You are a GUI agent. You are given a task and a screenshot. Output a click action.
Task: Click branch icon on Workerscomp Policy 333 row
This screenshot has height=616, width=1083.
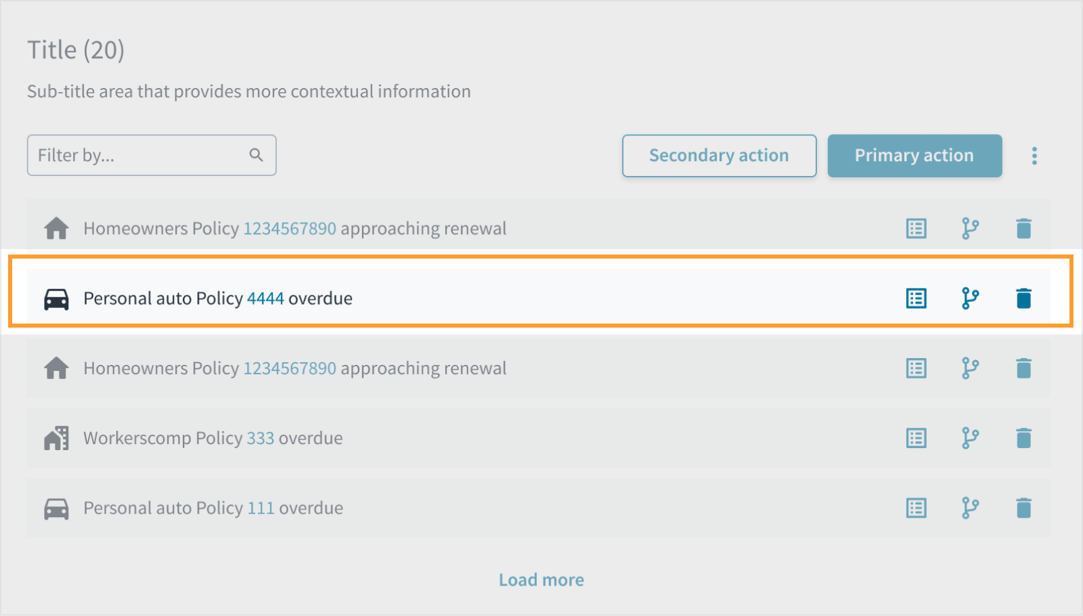click(x=970, y=438)
